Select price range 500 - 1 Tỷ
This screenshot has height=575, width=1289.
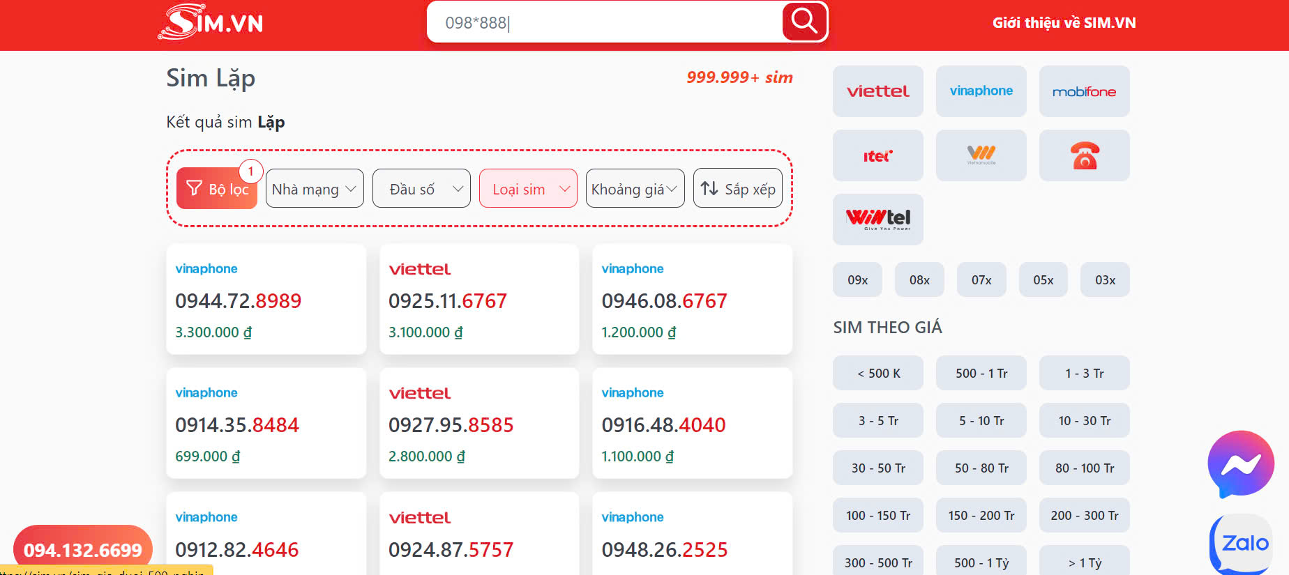click(981, 562)
